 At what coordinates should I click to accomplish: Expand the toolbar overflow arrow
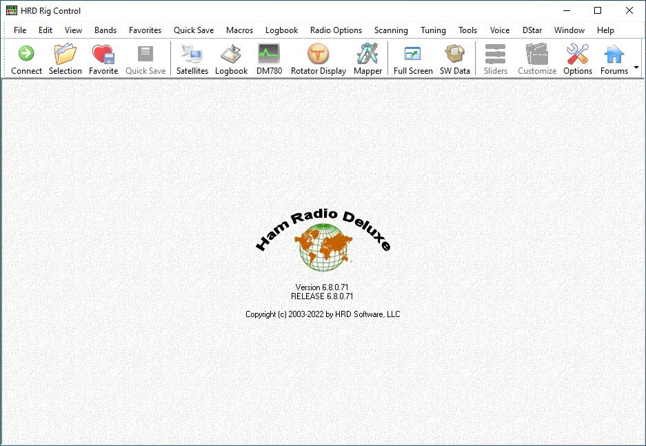click(636, 67)
